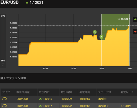Click trade time 10:39:29
Viewport: 137px width, 108px height.
point(67,99)
